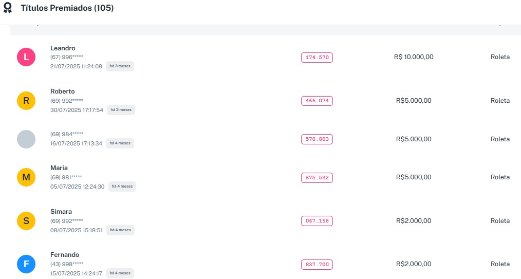Click the name Leandro in the list
This screenshot has height=279, width=521.
click(x=63, y=48)
